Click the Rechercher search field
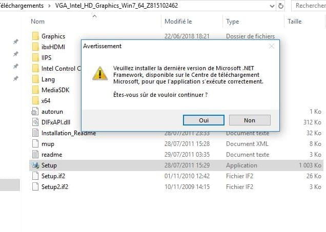 [309, 6]
